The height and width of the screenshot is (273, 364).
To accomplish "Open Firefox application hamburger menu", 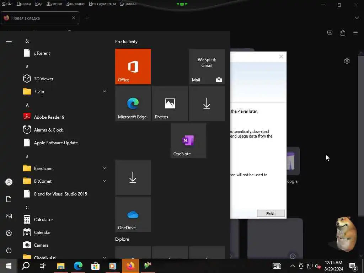I will (355, 33).
